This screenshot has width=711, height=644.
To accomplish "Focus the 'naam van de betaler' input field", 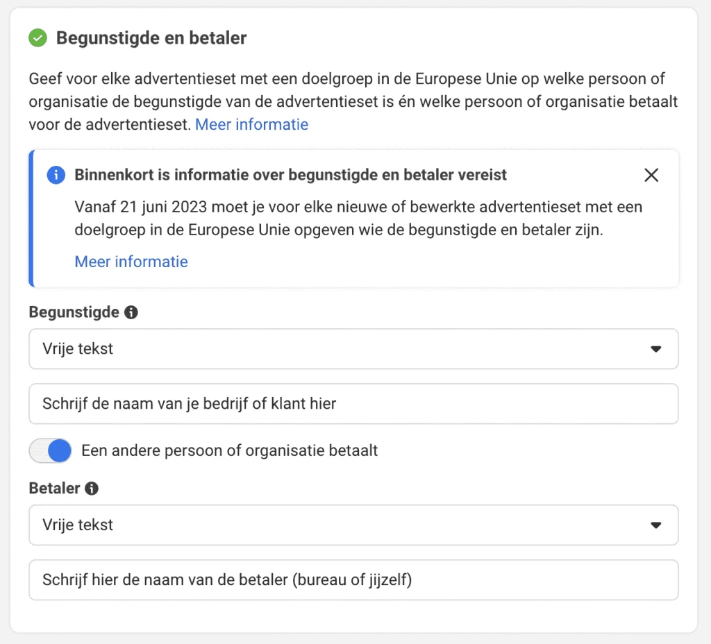I will (353, 580).
